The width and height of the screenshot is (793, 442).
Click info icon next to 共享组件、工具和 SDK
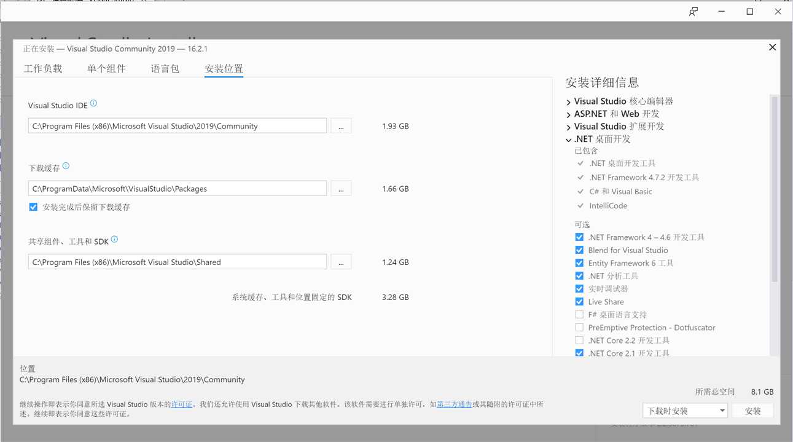[114, 240]
